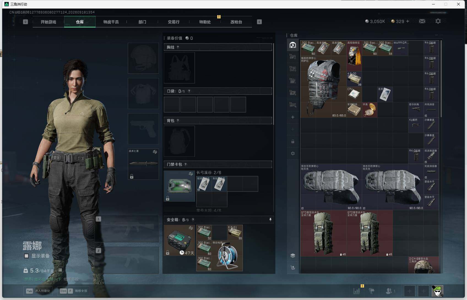Select the empty backpack slot
The width and height of the screenshot is (467, 300).
pyautogui.click(x=179, y=141)
